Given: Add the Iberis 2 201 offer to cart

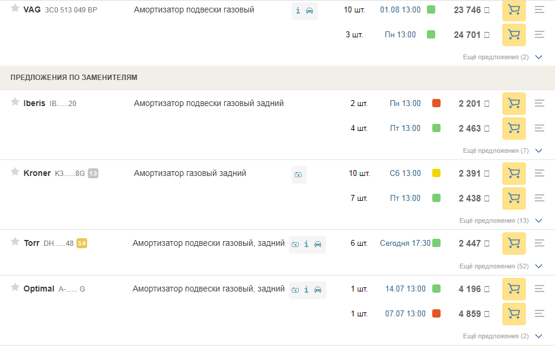Looking at the screenshot, I should point(513,104).
